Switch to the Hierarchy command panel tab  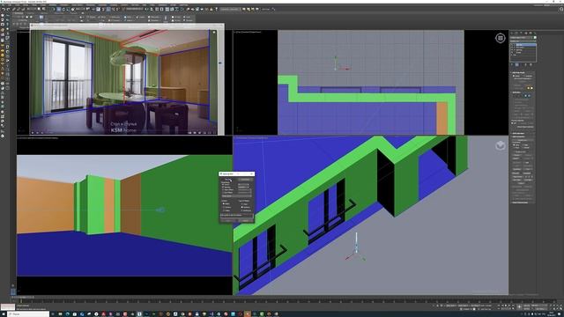[x=521, y=33]
